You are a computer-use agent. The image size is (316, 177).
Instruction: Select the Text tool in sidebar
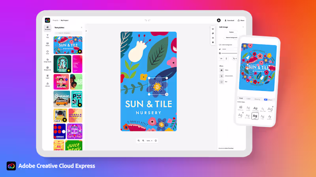click(47, 36)
